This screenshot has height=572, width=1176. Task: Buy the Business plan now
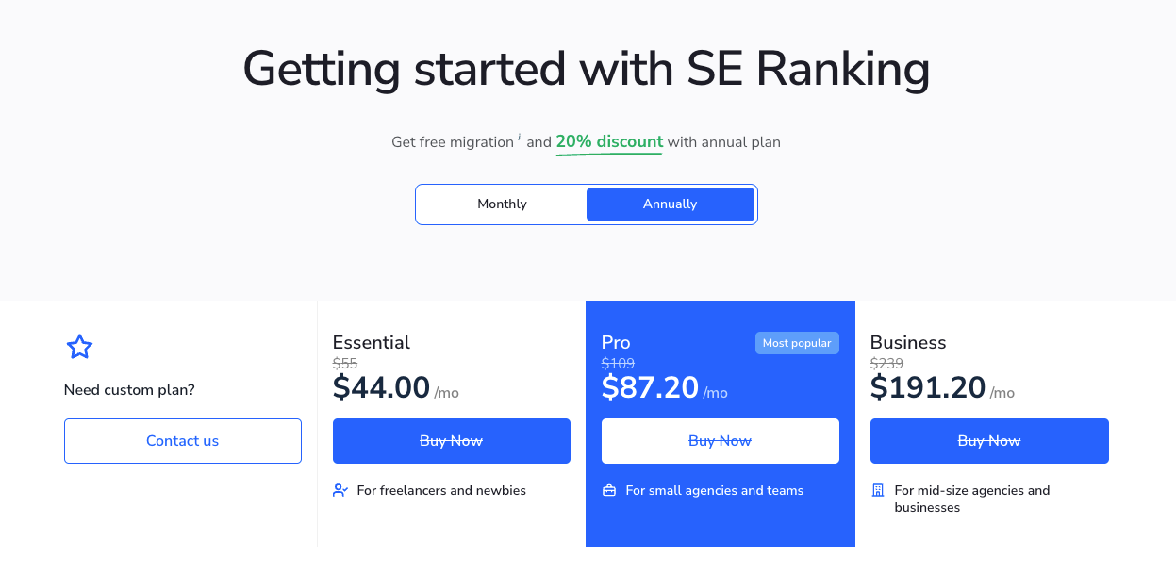point(989,441)
